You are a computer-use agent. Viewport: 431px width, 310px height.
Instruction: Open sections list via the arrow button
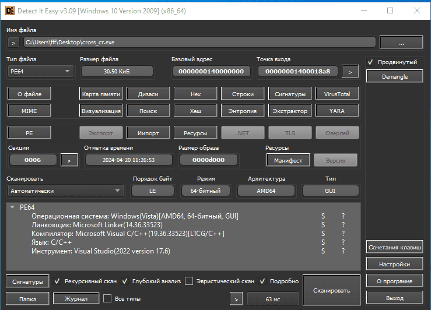(69, 160)
